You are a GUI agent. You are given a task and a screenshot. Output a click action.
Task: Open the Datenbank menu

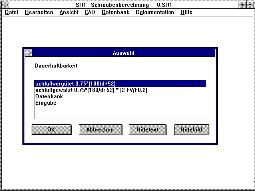point(115,12)
